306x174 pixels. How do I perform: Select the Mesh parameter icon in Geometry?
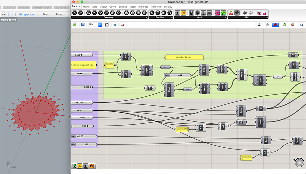click(138, 13)
